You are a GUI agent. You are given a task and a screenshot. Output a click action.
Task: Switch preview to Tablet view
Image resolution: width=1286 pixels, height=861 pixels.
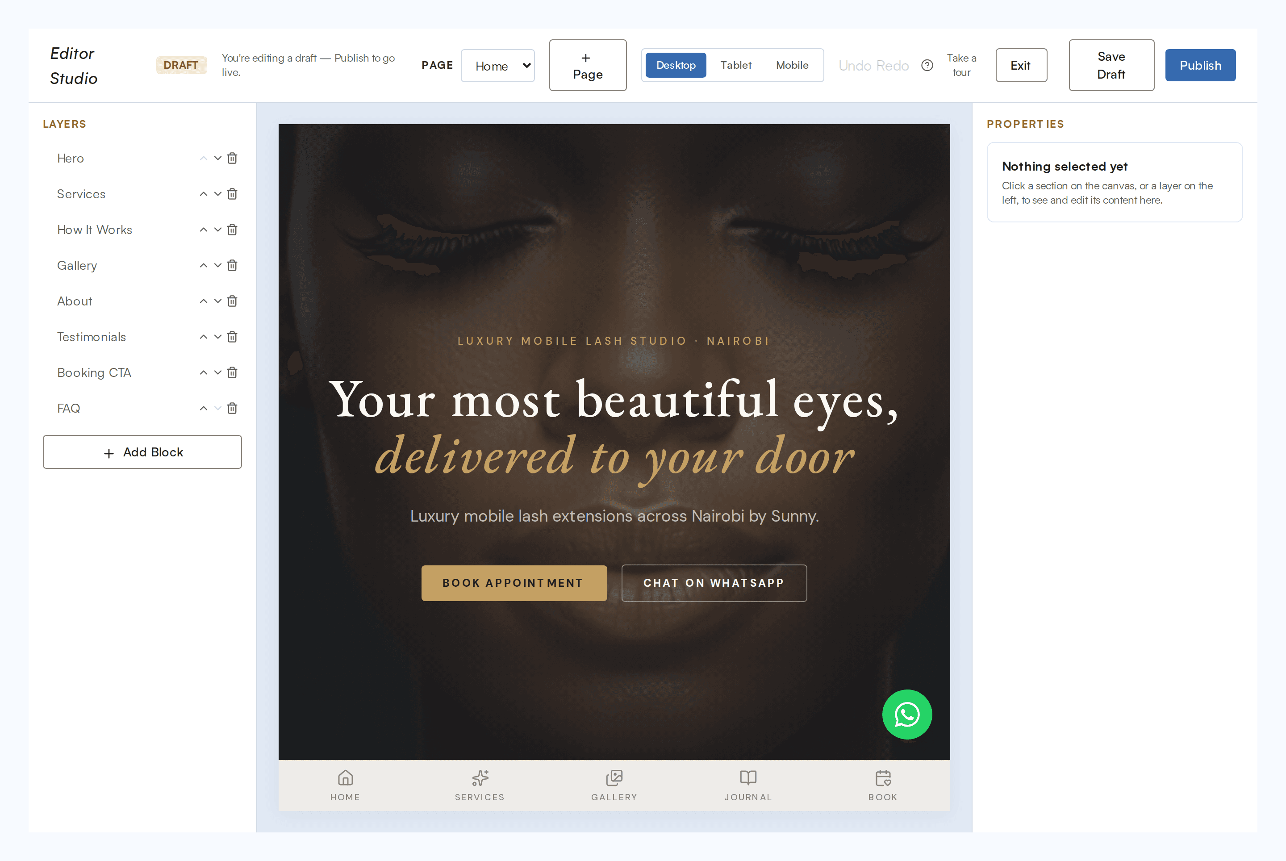pyautogui.click(x=736, y=65)
